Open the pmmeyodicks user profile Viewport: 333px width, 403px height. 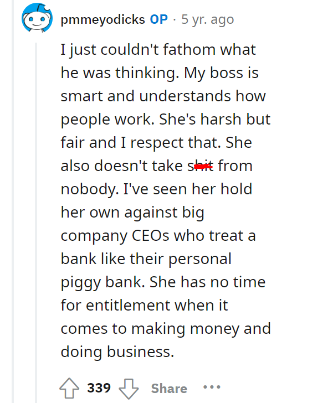[103, 20]
